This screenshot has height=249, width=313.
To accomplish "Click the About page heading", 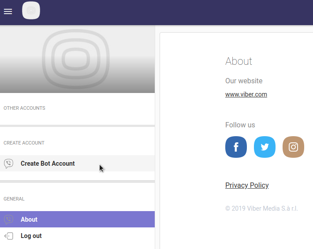I will [x=238, y=61].
